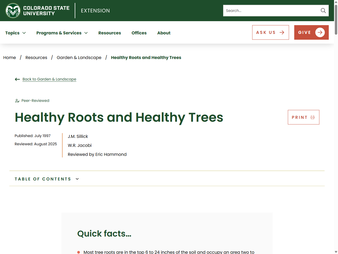Follow the Back to Garden & Landscape link
This screenshot has width=338, height=254.
pyautogui.click(x=49, y=79)
